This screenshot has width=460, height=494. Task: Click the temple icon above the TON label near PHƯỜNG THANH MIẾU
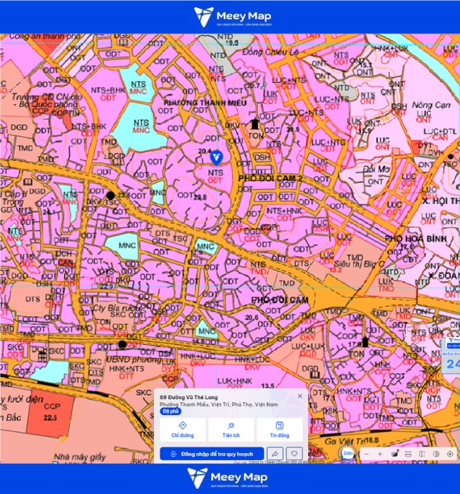(x=255, y=124)
